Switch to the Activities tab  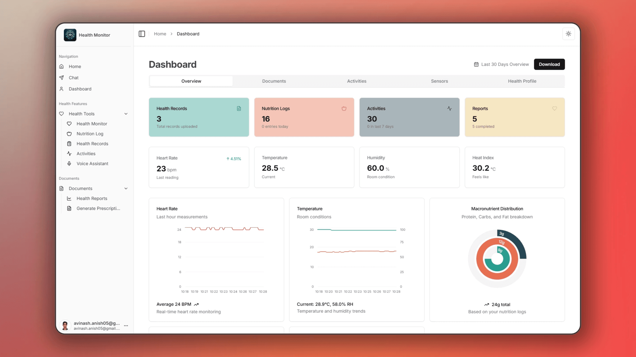pyautogui.click(x=357, y=81)
